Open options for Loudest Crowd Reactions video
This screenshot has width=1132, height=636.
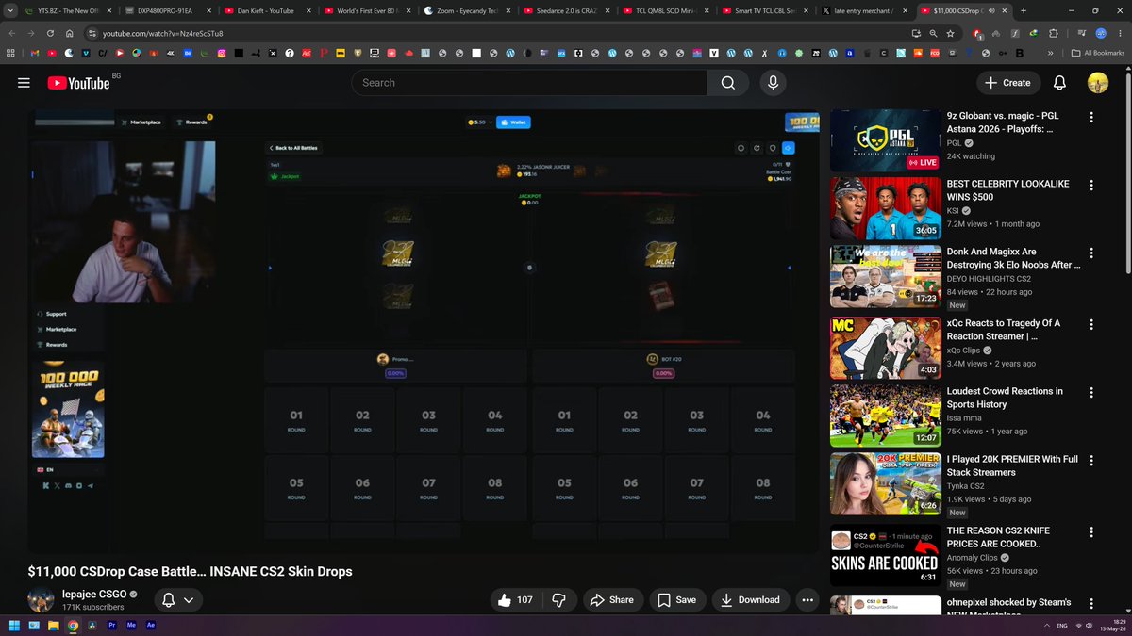(1091, 392)
